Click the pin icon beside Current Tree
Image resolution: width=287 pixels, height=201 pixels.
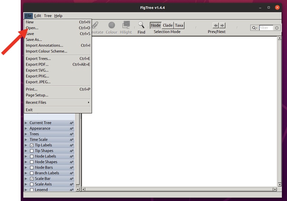(71, 123)
